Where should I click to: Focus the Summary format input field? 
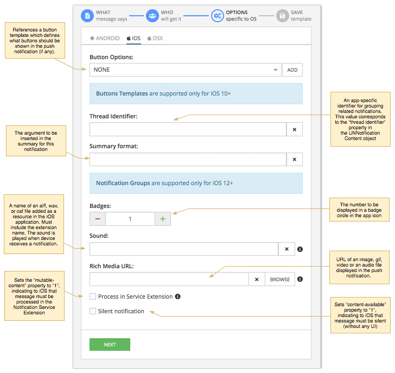(x=188, y=159)
